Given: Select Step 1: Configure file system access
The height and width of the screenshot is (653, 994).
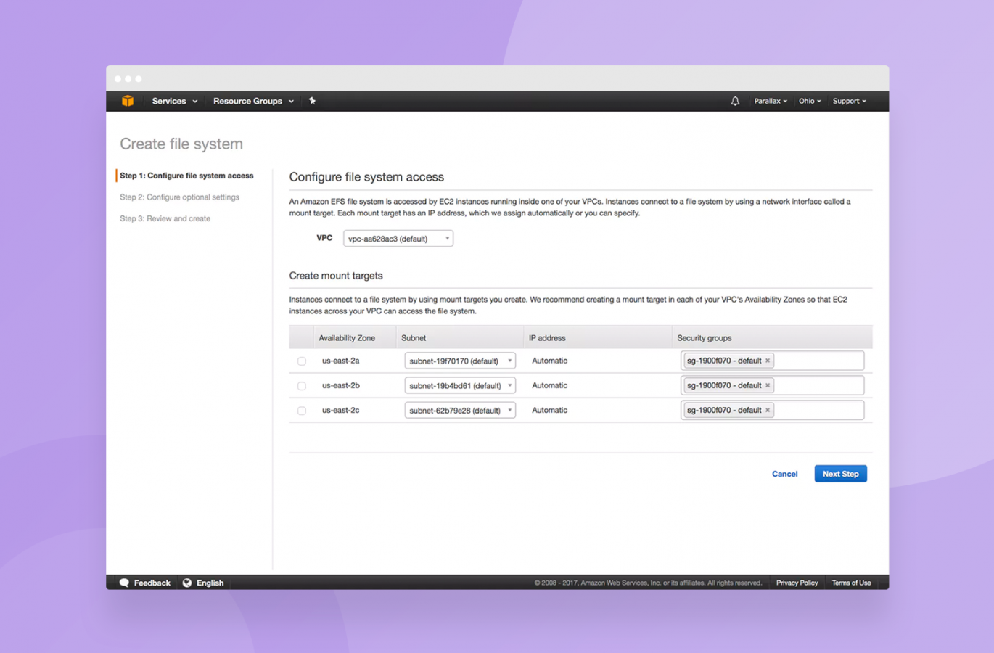Looking at the screenshot, I should coord(186,176).
